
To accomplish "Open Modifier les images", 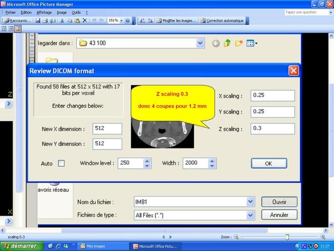I will [176, 21].
